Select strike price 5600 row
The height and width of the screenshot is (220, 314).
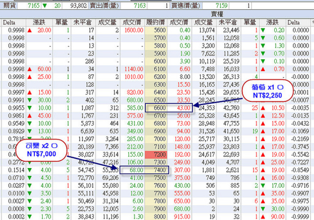[x=160, y=30]
